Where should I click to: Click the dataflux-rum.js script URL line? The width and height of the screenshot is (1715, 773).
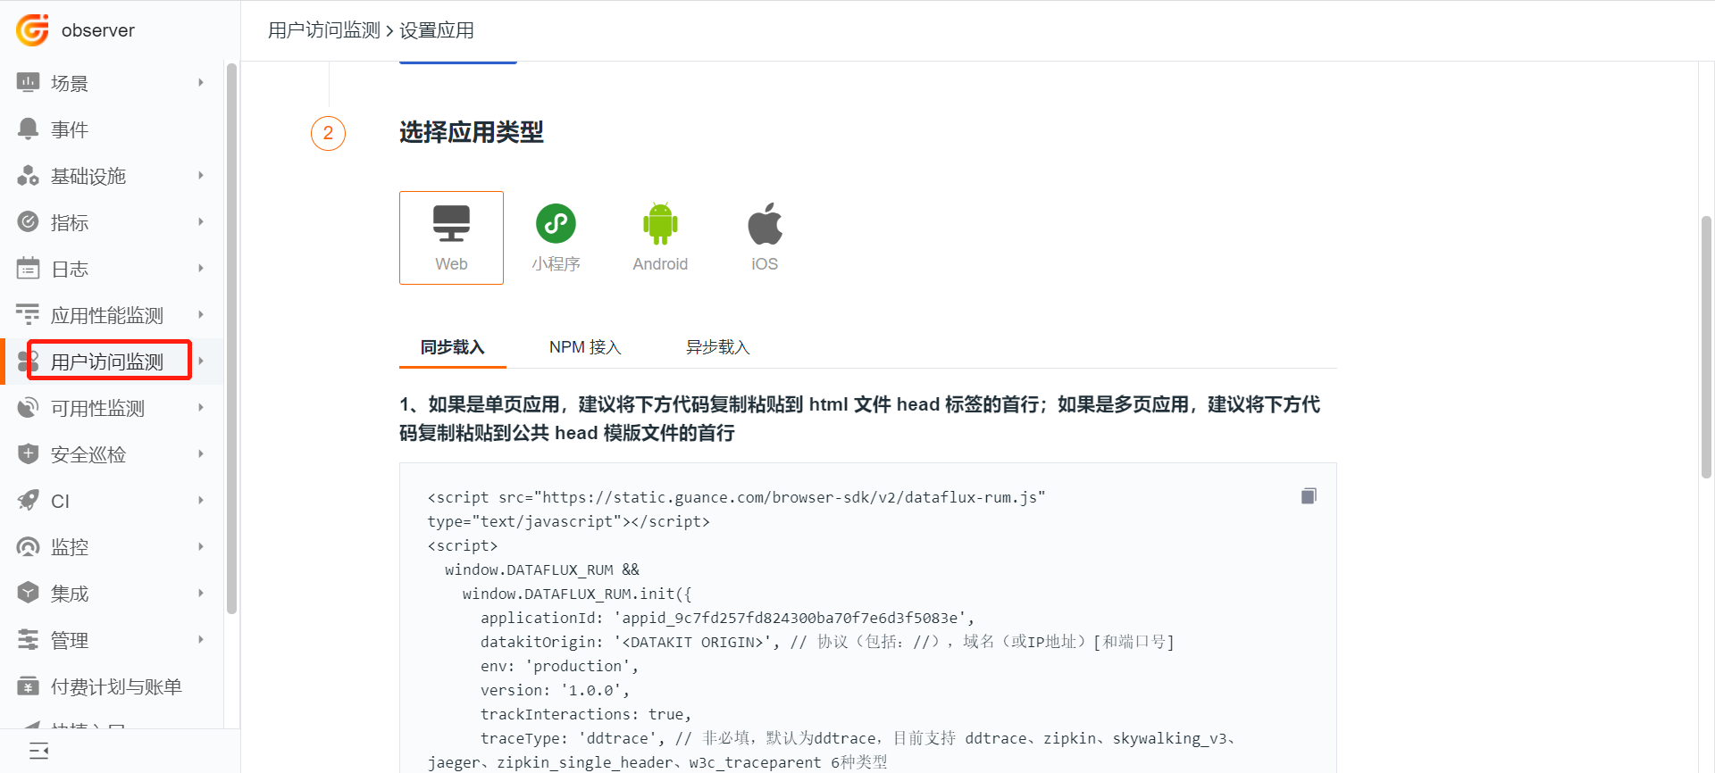(x=736, y=497)
